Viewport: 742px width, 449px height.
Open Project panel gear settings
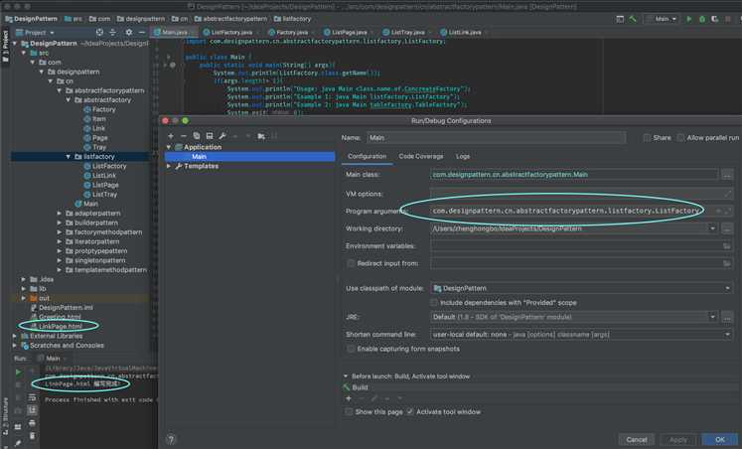coord(129,32)
